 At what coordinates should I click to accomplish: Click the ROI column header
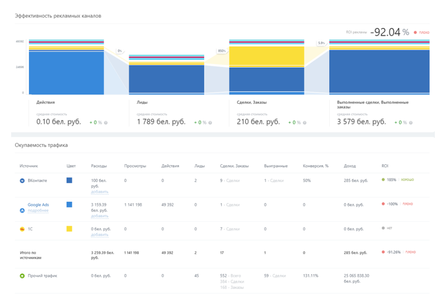(385, 166)
